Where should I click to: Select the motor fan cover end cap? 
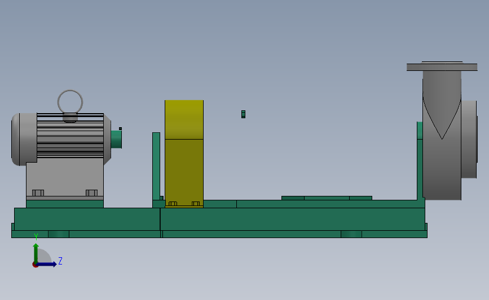click(24, 139)
